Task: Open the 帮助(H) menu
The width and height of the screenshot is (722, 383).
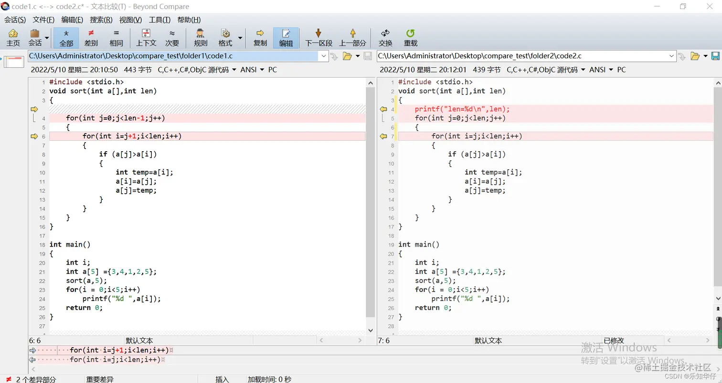Action: tap(189, 20)
